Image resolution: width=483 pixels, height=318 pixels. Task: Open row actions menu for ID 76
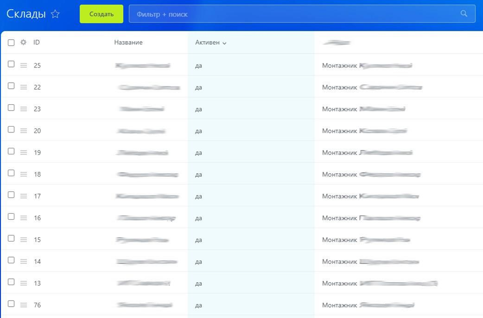pos(23,305)
